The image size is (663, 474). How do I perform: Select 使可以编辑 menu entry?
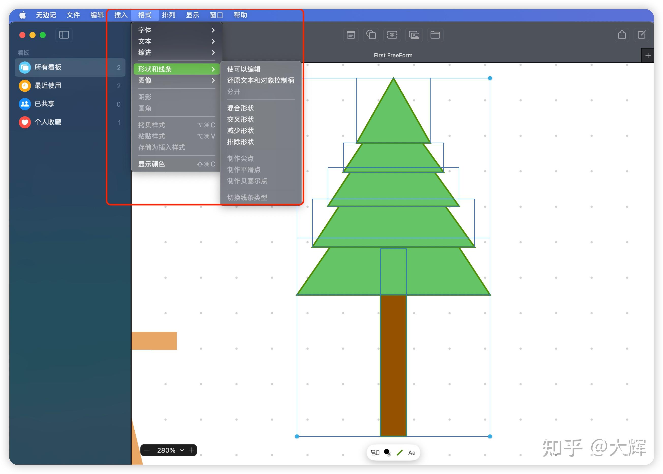[244, 69]
